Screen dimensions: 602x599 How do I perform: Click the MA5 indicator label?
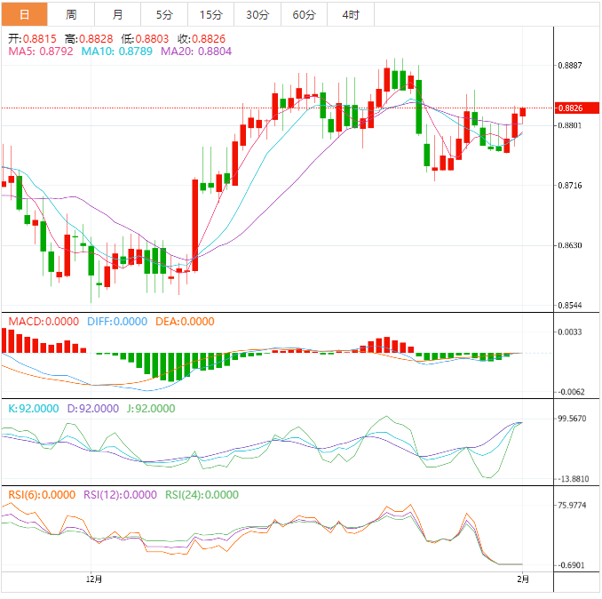point(42,52)
